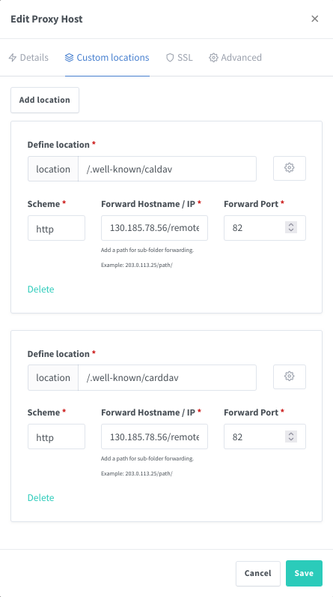Switch to the Details tab

click(28, 58)
